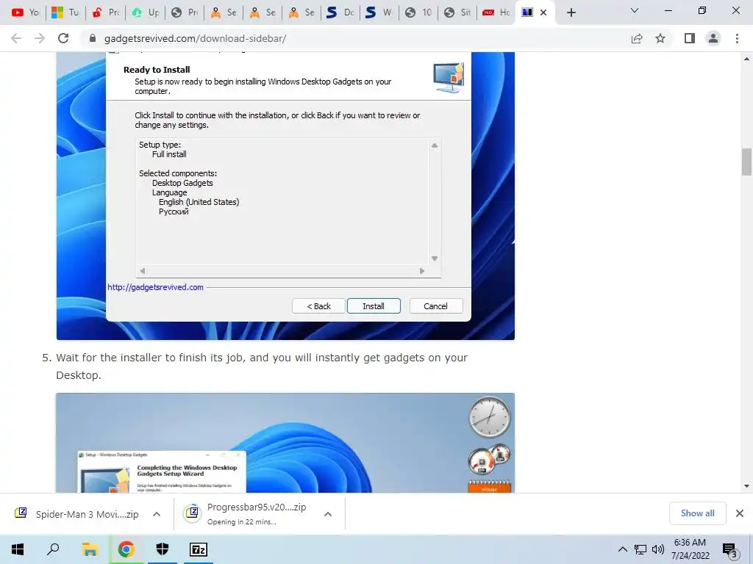Click the clock gadget in desktop image
The image size is (753, 564).
489,417
